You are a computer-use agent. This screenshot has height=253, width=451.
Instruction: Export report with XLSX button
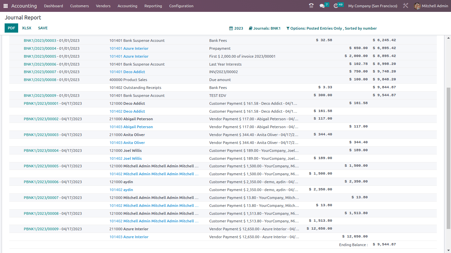tap(27, 28)
